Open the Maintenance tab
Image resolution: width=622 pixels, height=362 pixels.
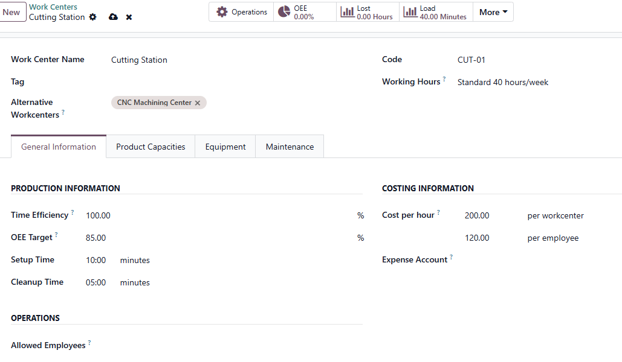290,147
